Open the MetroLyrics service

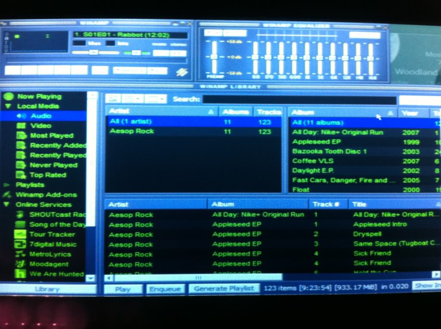point(50,254)
